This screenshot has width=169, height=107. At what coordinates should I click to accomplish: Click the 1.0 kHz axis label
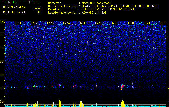2,48
